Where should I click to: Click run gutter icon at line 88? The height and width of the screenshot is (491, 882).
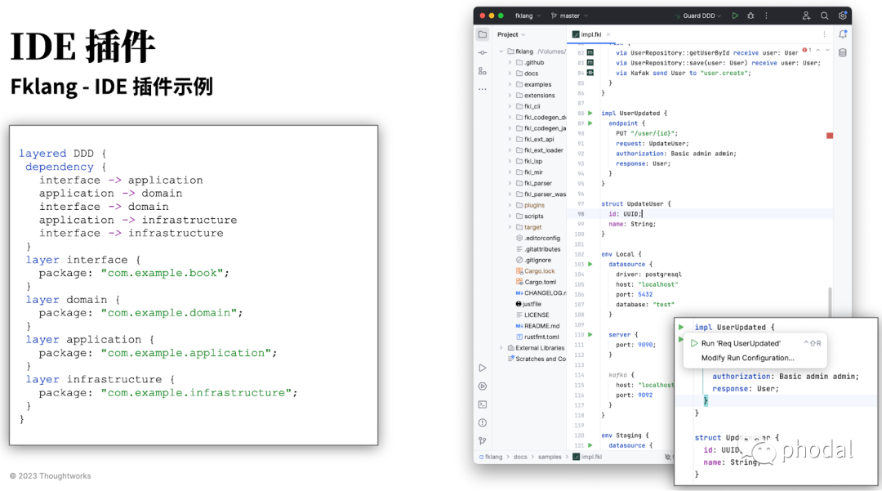coord(590,113)
